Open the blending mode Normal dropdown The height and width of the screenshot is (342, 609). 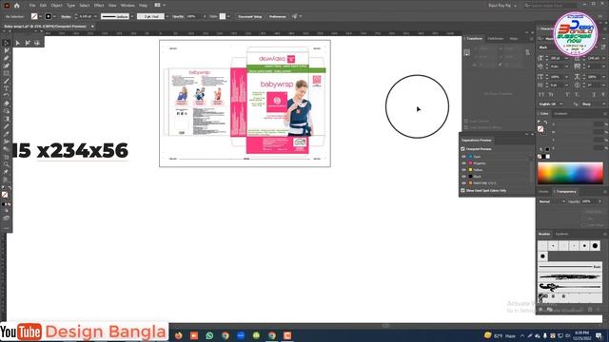coord(552,201)
